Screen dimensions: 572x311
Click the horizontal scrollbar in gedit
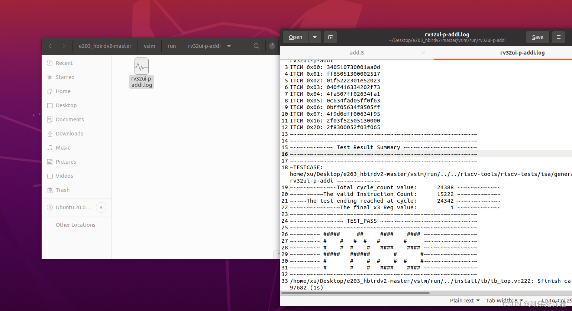pos(355,293)
